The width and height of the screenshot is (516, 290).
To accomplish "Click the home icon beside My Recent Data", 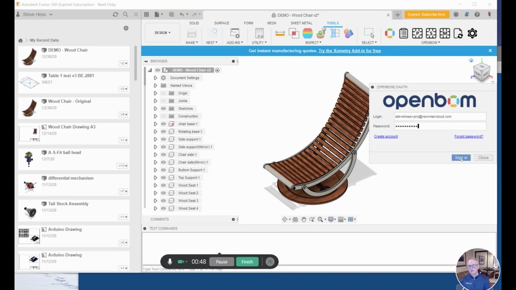I will click(x=21, y=40).
